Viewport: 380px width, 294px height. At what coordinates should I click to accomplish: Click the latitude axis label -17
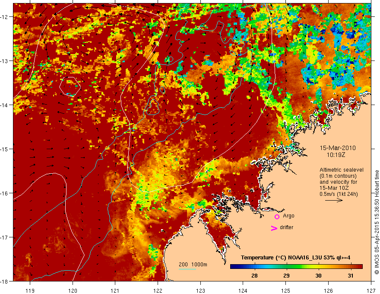point(5,237)
